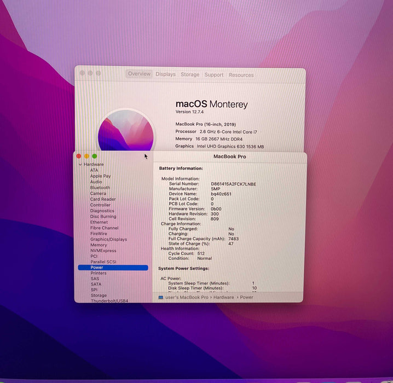Click the Version 12.7.4 text

coord(189,112)
